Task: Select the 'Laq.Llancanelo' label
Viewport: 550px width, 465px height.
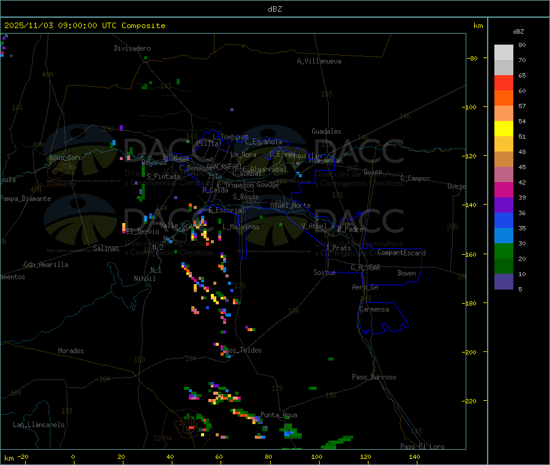Action: [x=38, y=425]
